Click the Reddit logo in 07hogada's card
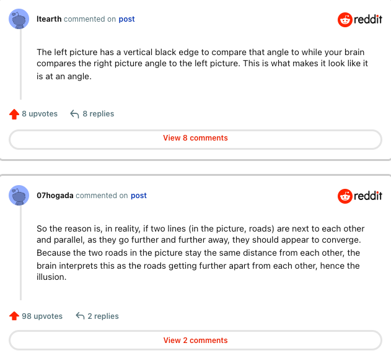Viewport: 391px width, 356px height. (x=359, y=196)
